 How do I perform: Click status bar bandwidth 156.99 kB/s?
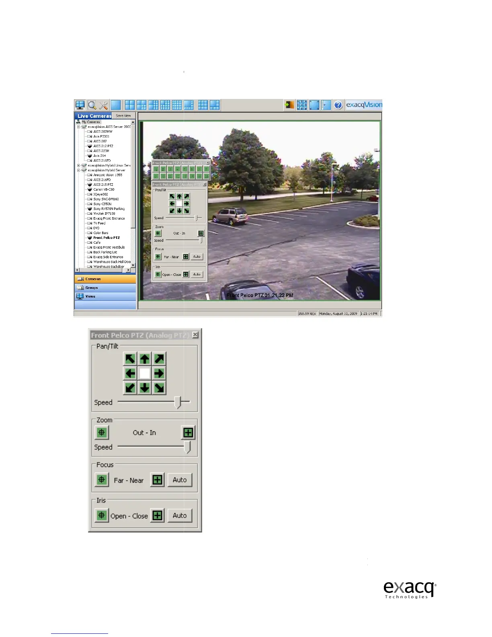click(307, 314)
